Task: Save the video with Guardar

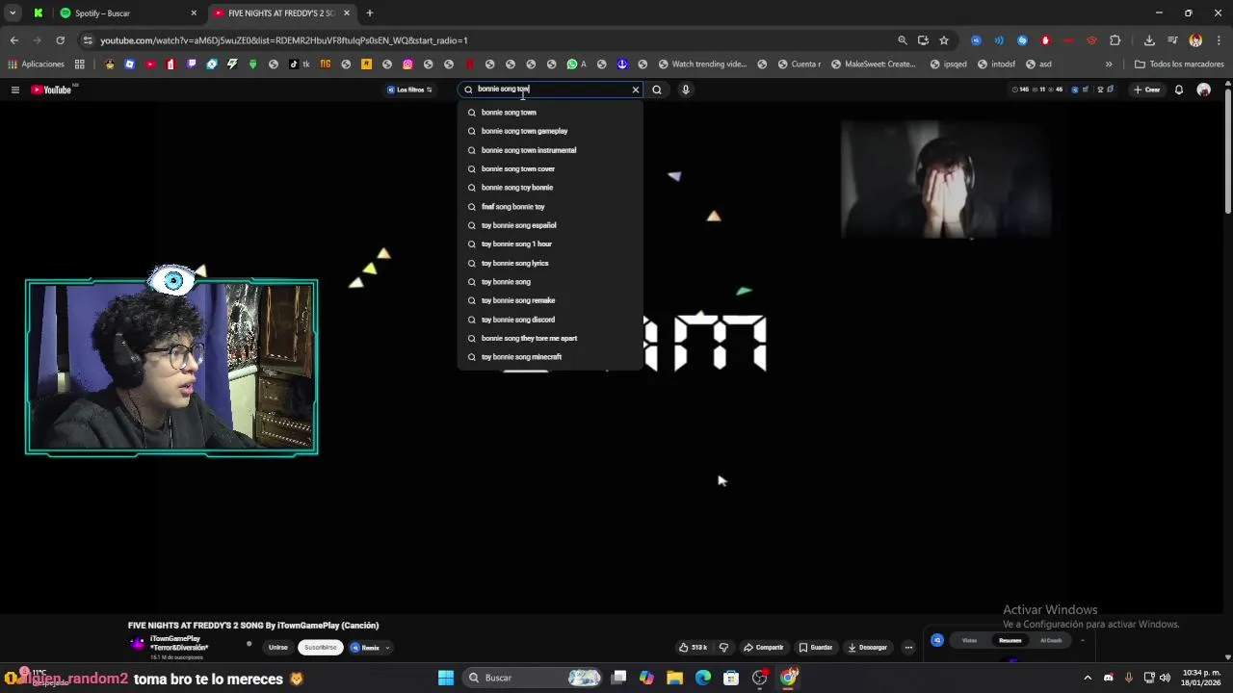Action: [x=815, y=648]
